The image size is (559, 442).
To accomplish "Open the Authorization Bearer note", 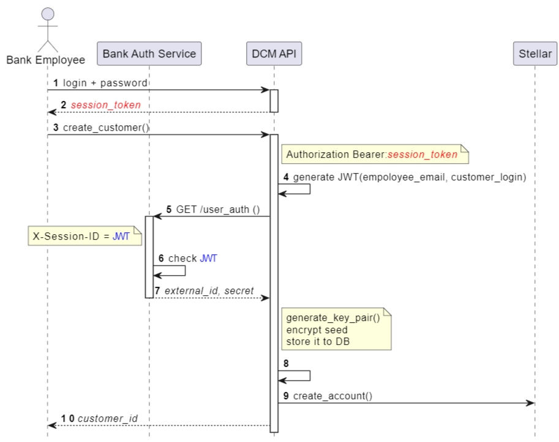I will tap(375, 155).
